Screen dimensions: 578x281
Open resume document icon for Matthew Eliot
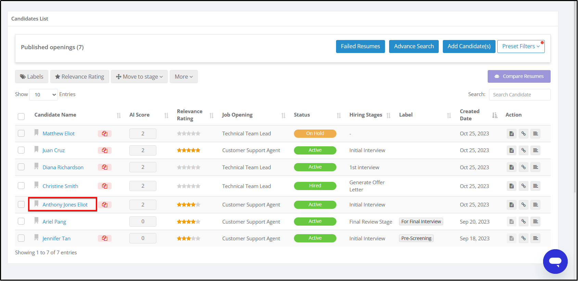coord(512,134)
